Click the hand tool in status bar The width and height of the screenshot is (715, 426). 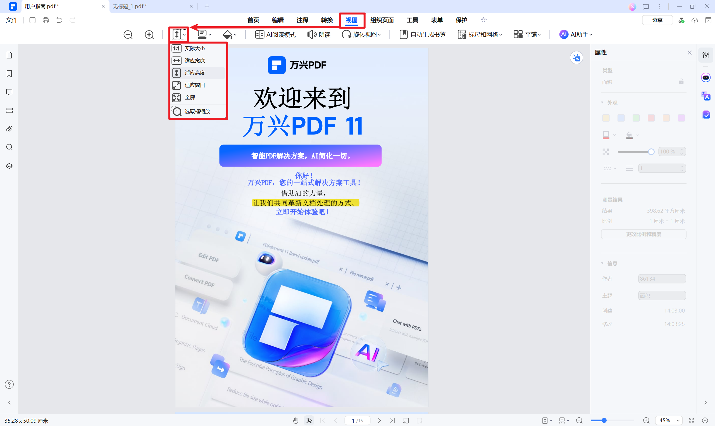[296, 420]
